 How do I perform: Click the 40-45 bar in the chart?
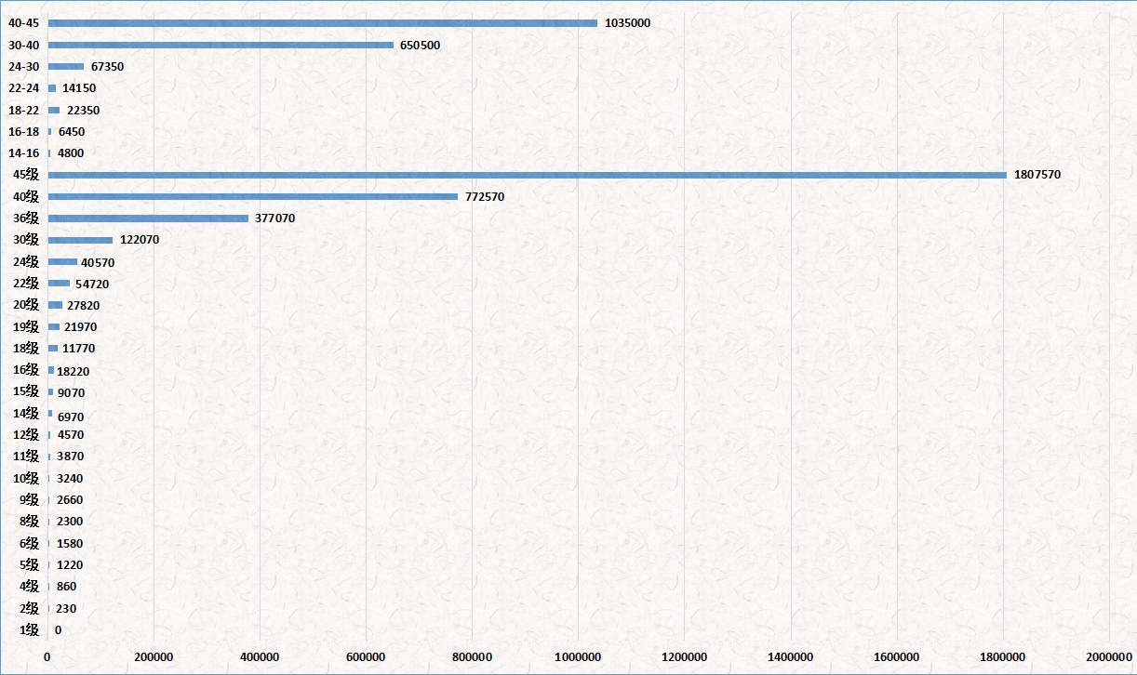tap(322, 23)
